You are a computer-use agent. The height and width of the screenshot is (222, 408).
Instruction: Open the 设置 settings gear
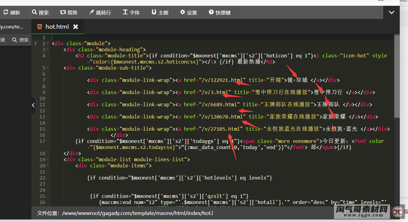[x=189, y=13]
